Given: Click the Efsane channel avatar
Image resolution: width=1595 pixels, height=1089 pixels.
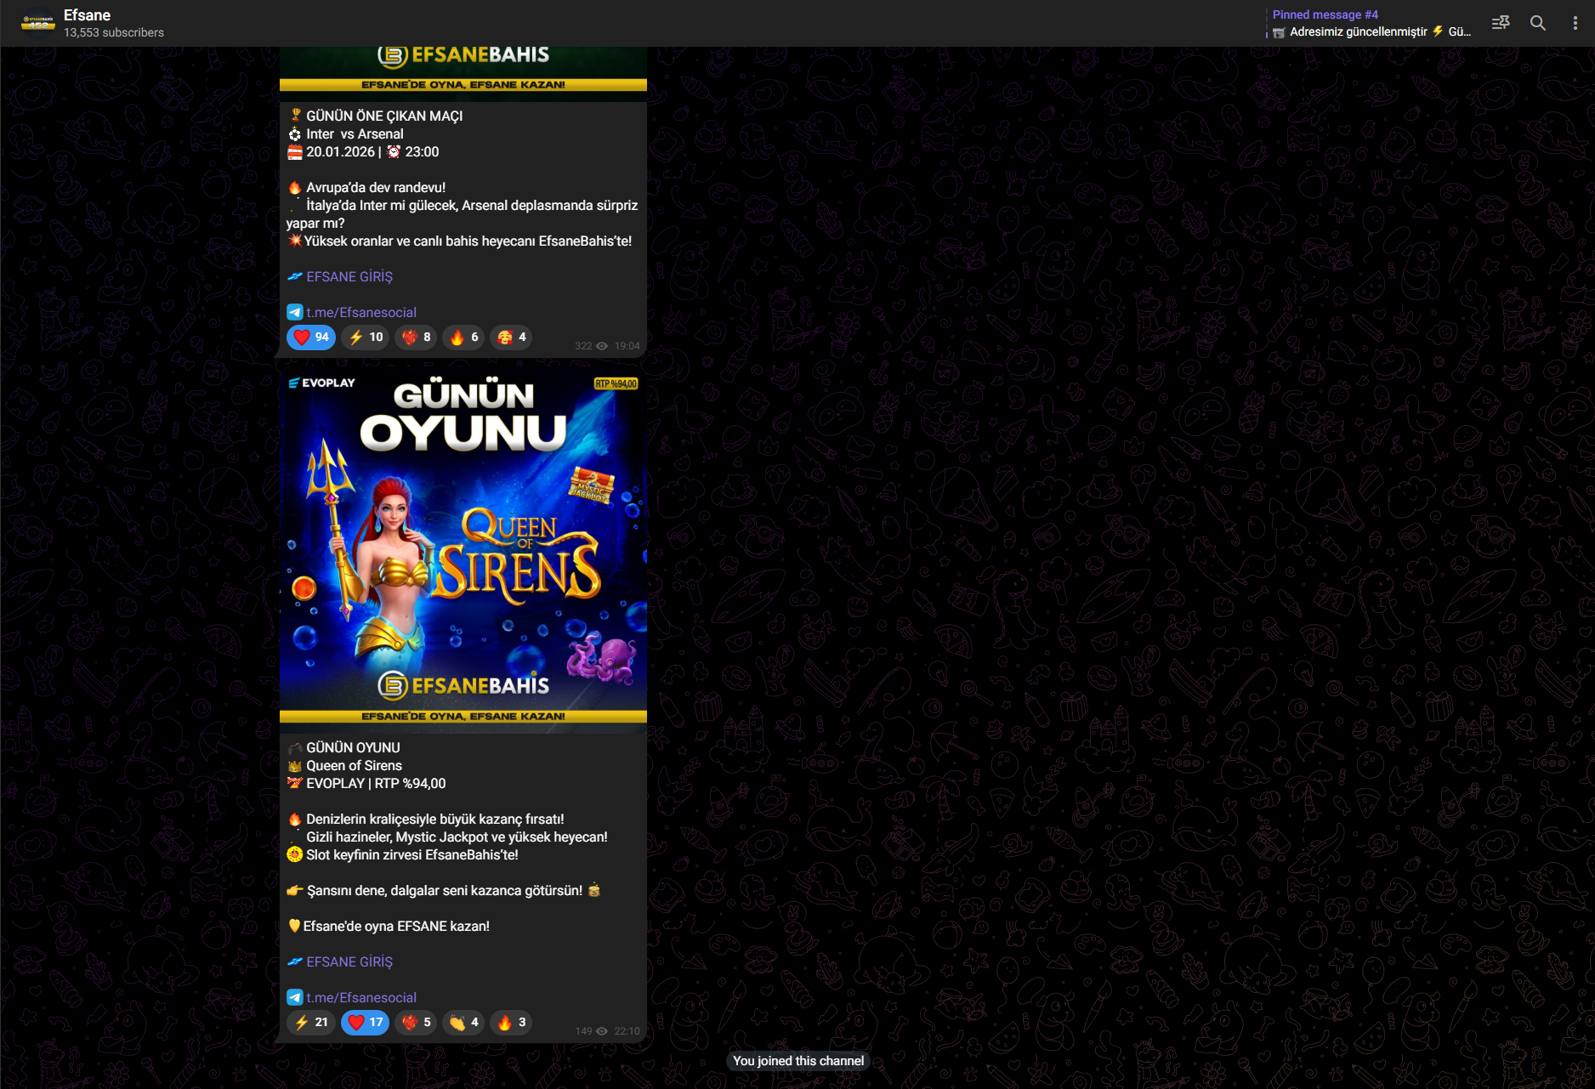Looking at the screenshot, I should pos(38,23).
